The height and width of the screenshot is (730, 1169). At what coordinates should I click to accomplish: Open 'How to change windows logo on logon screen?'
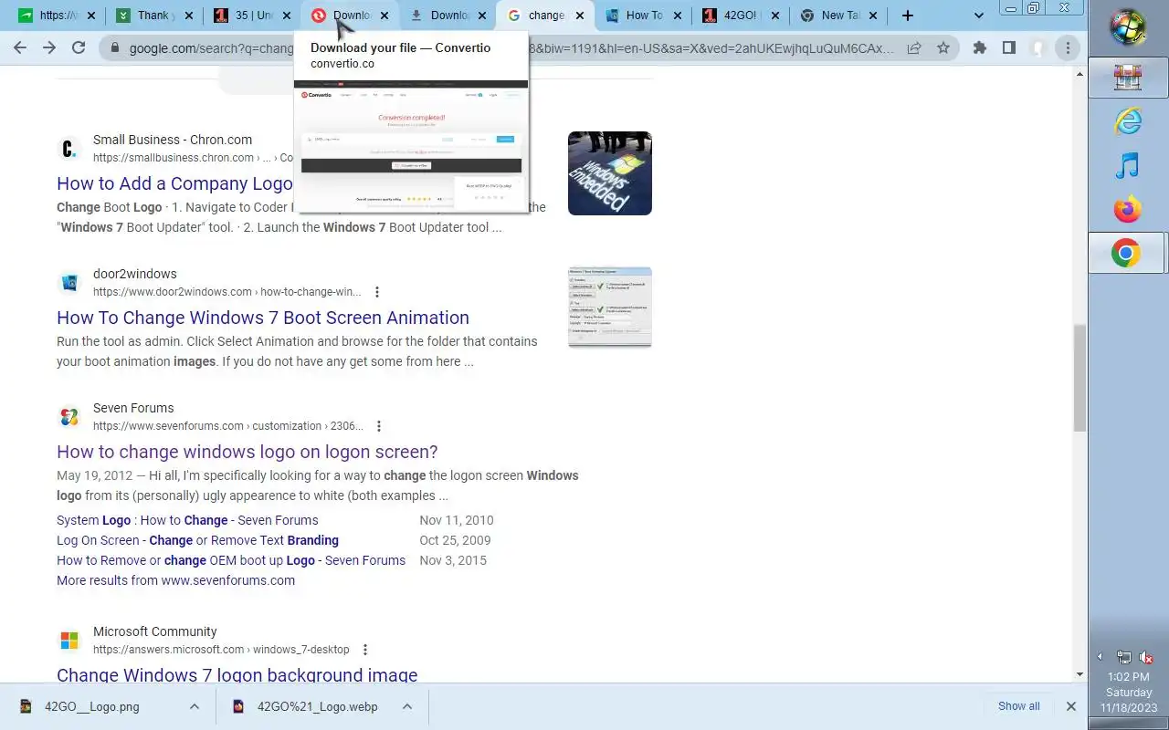pyautogui.click(x=247, y=452)
